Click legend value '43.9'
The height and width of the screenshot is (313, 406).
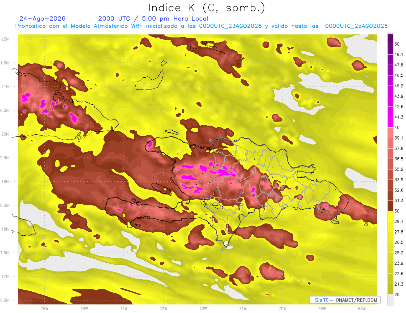tap(399, 96)
